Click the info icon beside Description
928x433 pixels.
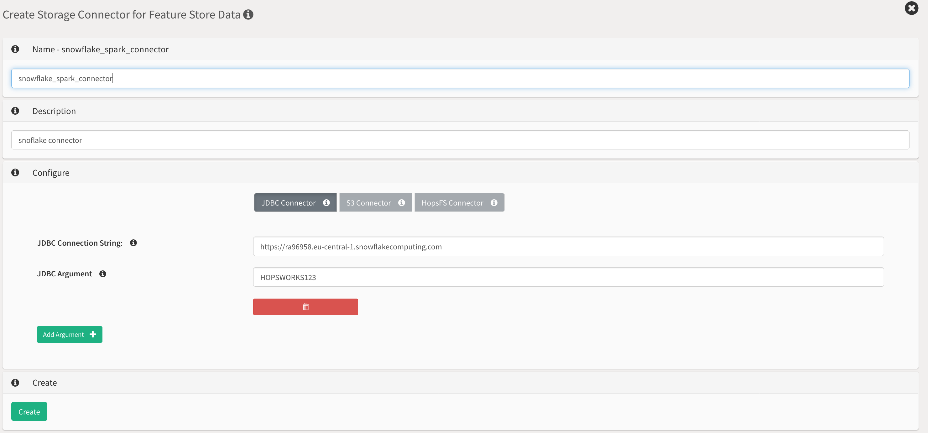point(15,111)
